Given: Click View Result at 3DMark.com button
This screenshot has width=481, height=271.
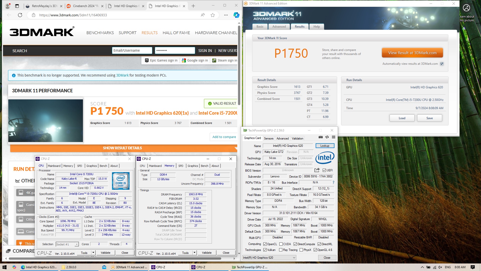Looking at the screenshot, I should [x=412, y=53].
